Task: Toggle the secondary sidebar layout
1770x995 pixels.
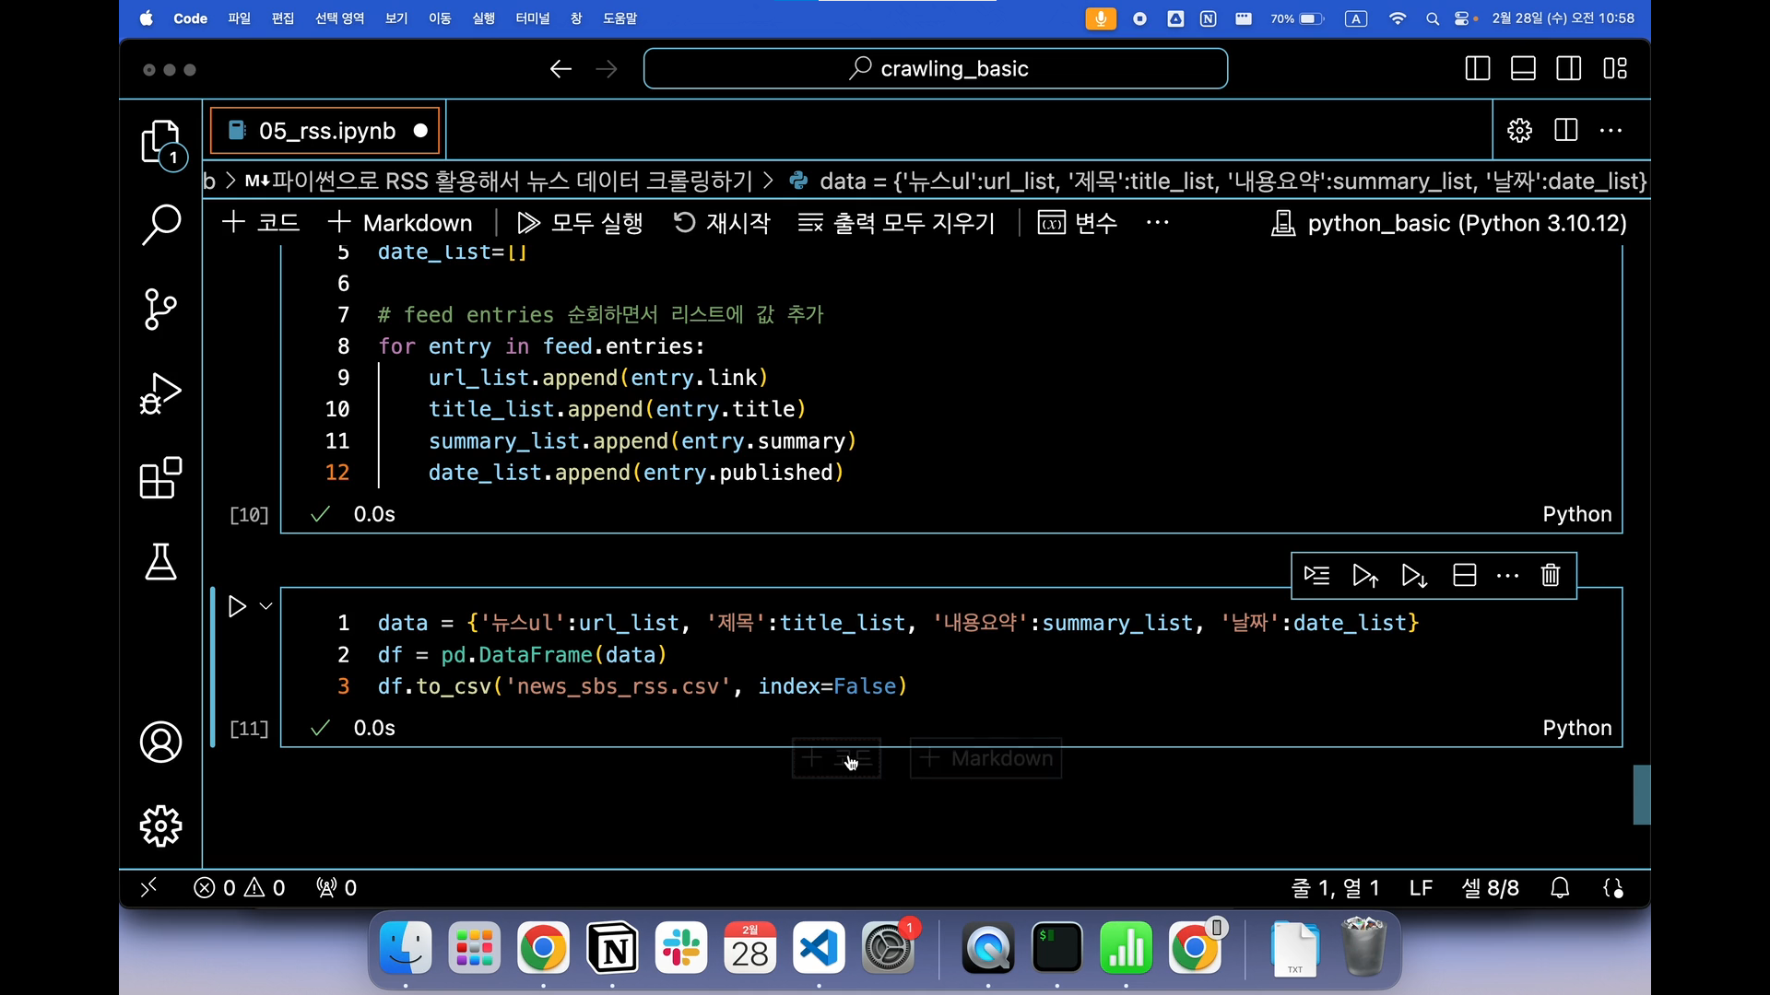Action: [x=1568, y=69]
